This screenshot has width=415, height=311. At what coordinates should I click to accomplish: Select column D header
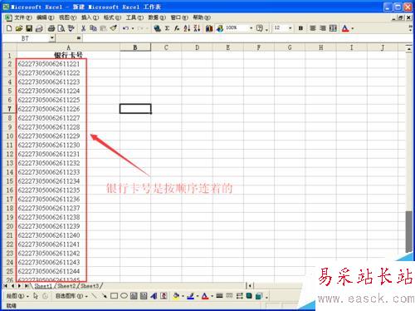pos(197,47)
